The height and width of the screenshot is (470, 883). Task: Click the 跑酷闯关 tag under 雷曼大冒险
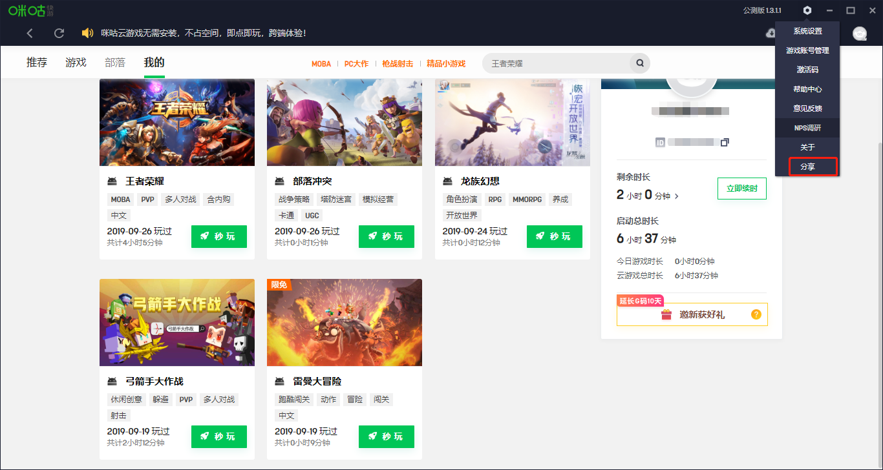pos(294,400)
